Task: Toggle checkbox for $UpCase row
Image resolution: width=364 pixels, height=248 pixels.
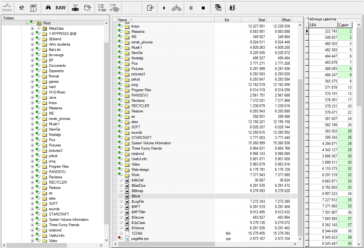Action: 122,223
